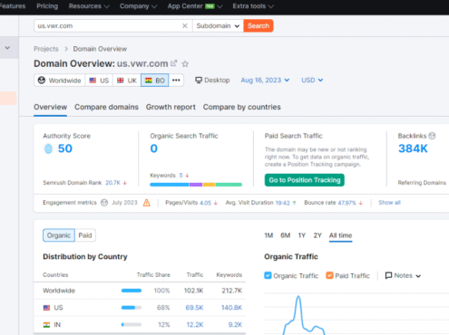Click US 68% traffic share bar
Viewport: 449px width, 335px height.
click(132, 308)
